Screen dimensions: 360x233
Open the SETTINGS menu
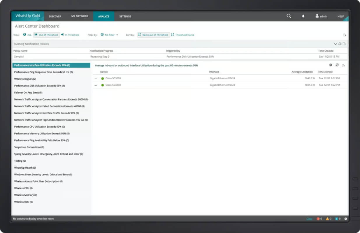pyautogui.click(x=125, y=16)
